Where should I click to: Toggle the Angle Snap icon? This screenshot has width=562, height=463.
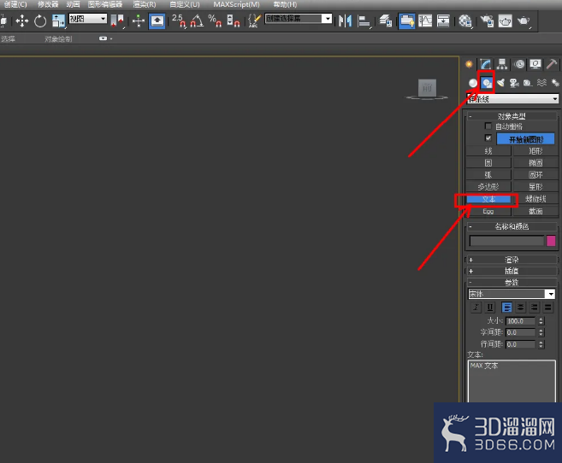click(x=197, y=21)
